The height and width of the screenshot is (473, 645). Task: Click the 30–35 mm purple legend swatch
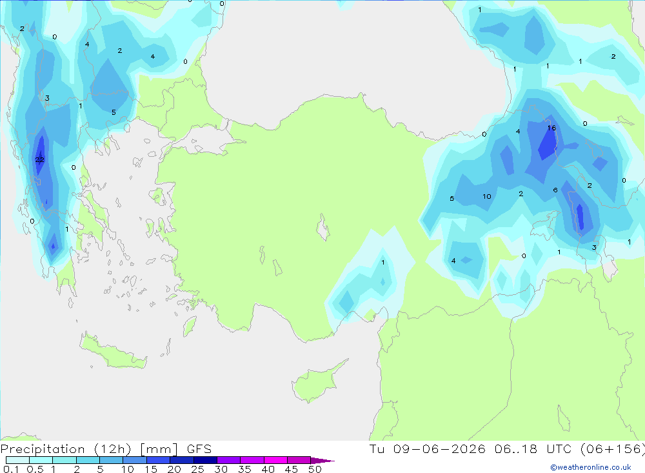229,460
